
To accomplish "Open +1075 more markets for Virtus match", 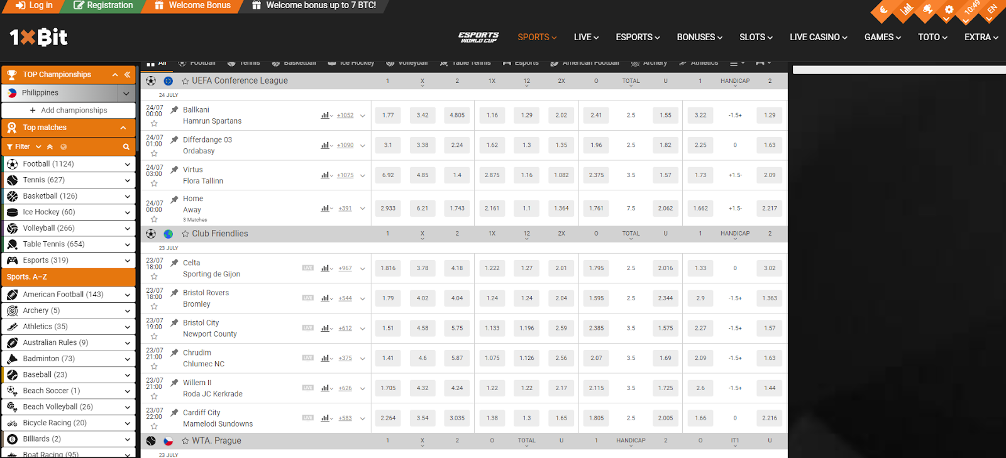I will pos(345,175).
